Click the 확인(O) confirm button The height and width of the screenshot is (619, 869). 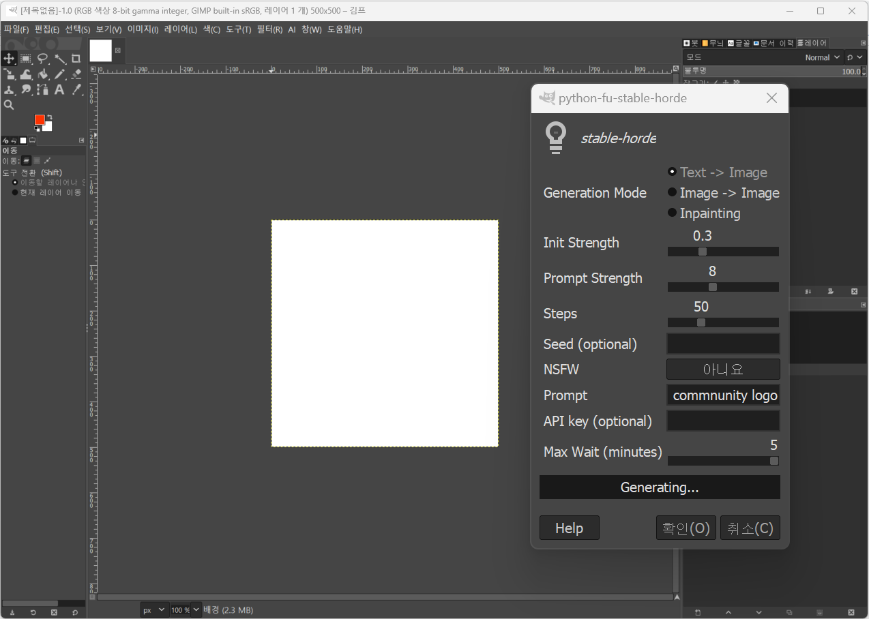(686, 528)
